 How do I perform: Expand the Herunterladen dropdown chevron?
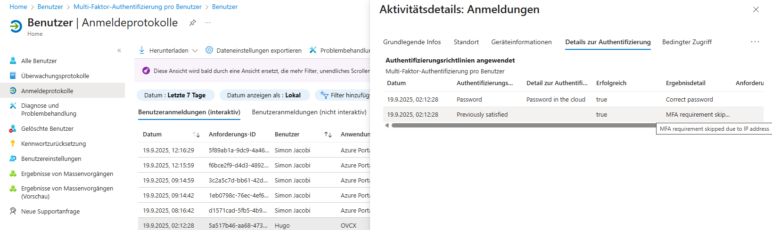pos(195,50)
